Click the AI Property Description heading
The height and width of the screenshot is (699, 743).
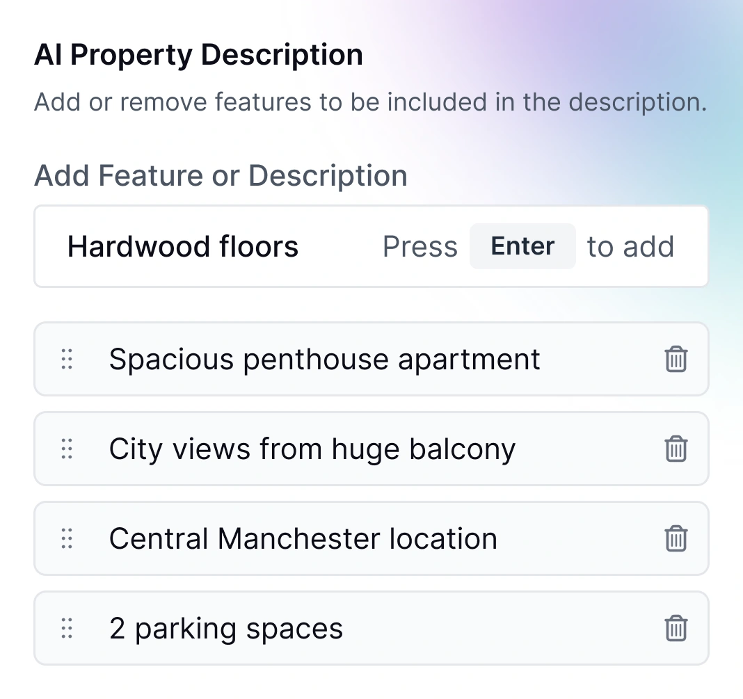coord(199,54)
